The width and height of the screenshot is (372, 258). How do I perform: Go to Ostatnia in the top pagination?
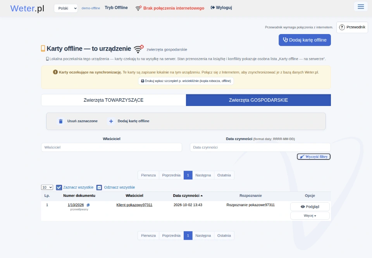[224, 175]
